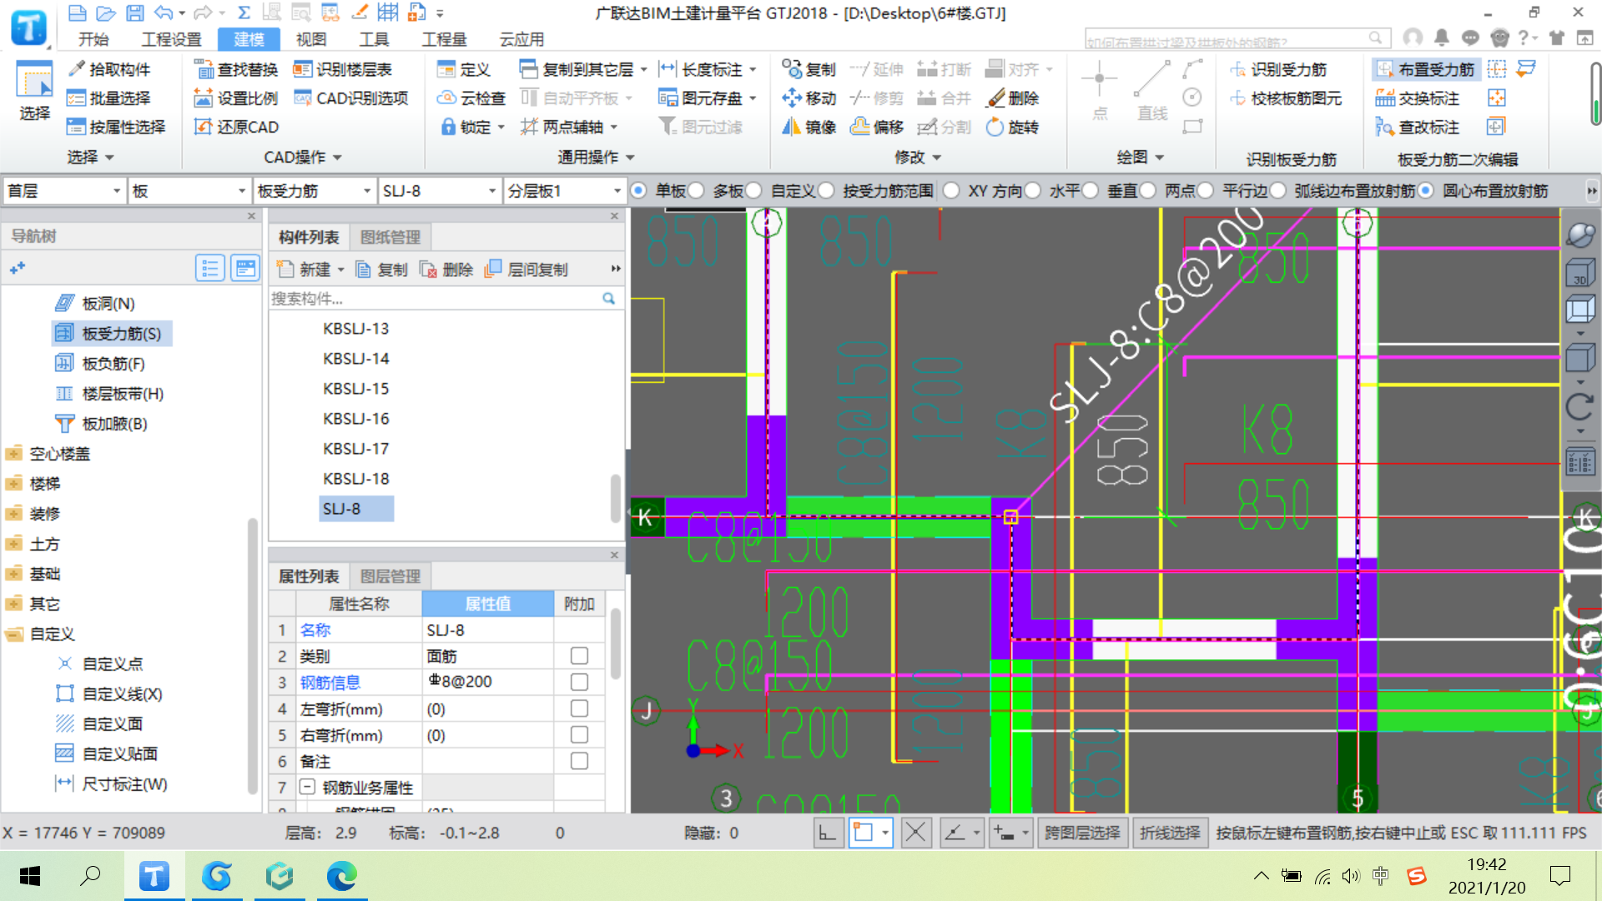1602x901 pixels.
Task: Click the 删除 delete tool in the modify group
Action: pos(1012,98)
